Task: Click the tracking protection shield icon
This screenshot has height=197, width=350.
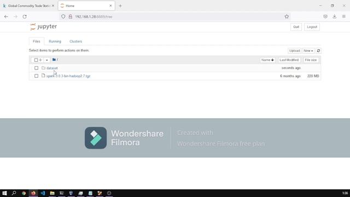Action: tap(63, 16)
